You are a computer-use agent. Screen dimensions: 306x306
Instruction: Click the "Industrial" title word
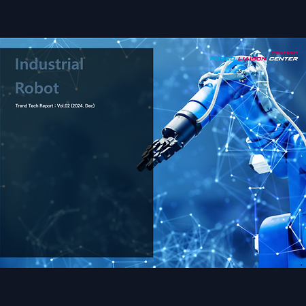pyautogui.click(x=49, y=64)
